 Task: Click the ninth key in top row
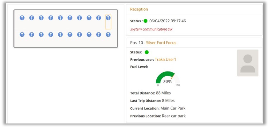pyautogui.click(x=99, y=18)
